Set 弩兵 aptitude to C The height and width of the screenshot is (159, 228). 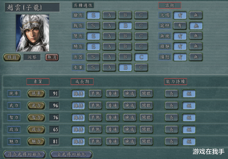[141, 36]
